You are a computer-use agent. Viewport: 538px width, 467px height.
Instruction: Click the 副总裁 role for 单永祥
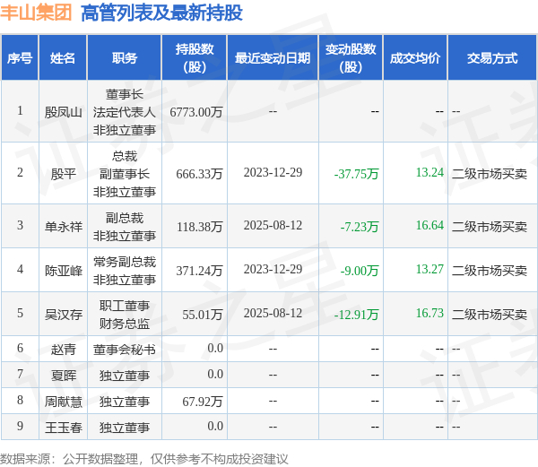pyautogui.click(x=125, y=218)
